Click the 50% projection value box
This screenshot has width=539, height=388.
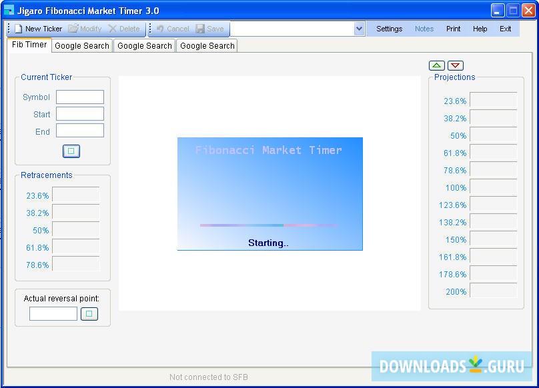[x=493, y=135]
